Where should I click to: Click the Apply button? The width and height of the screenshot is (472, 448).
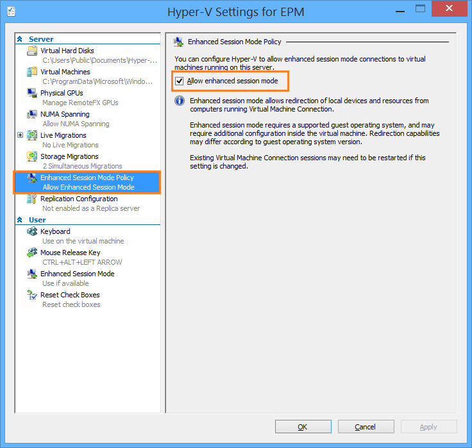(428, 427)
